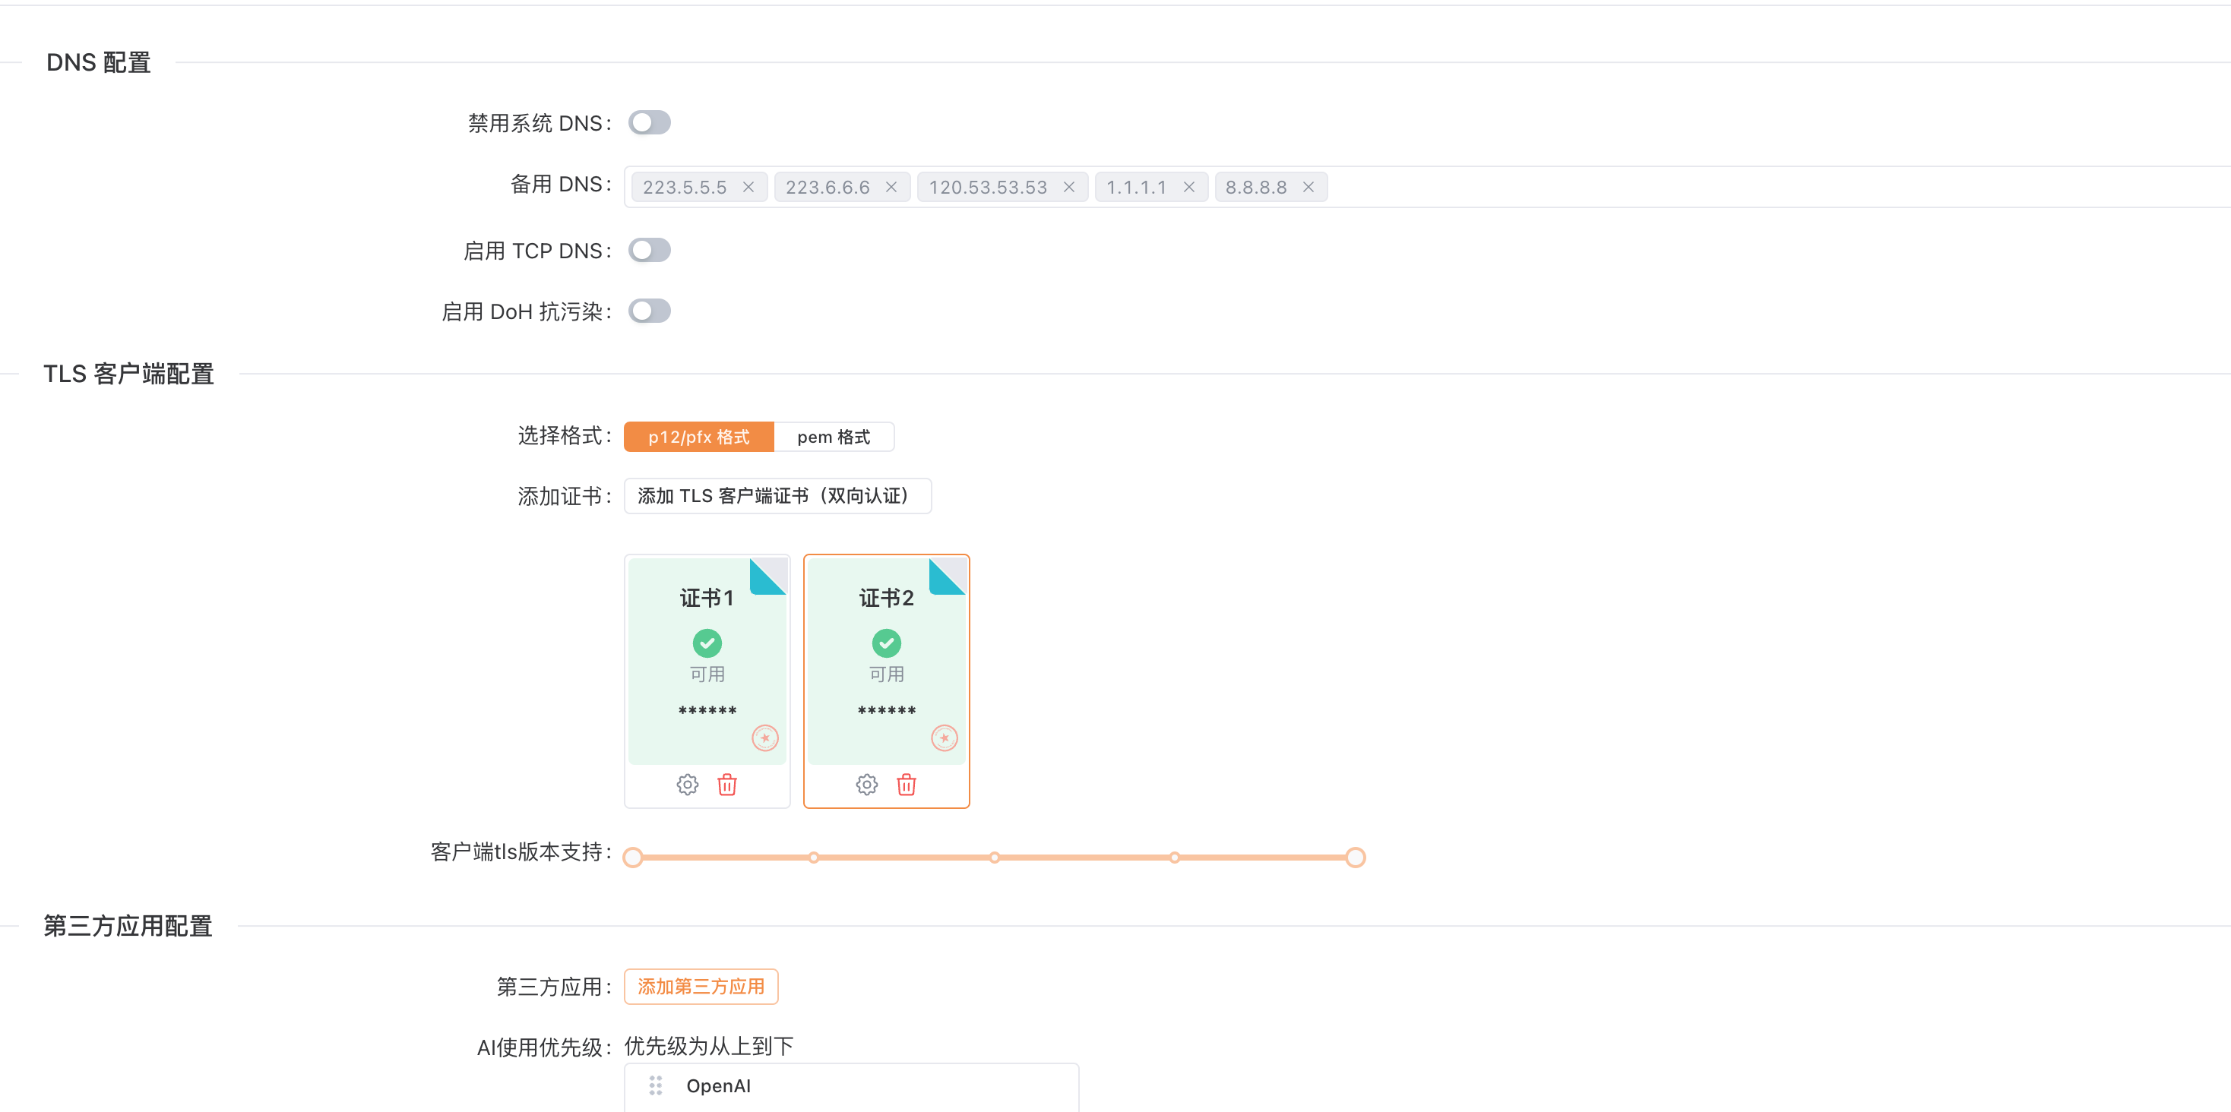
Task: Delete 证书2 with trash icon
Action: [906, 785]
